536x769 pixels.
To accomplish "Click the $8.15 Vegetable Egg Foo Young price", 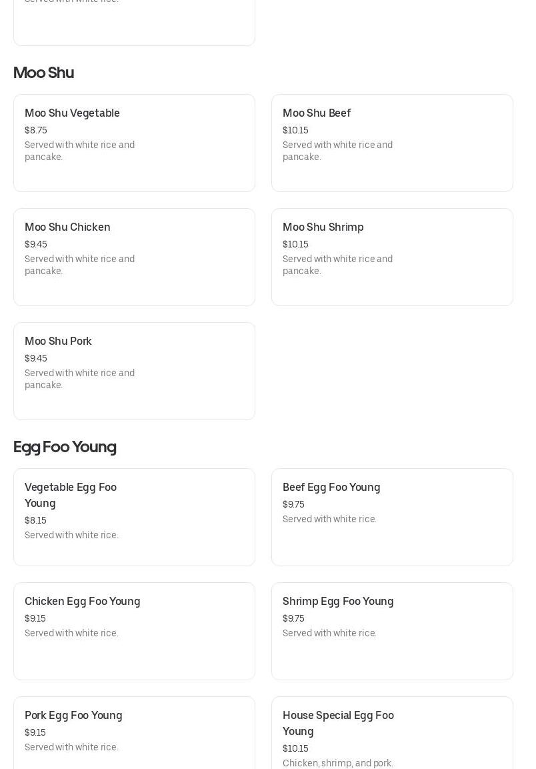I will pos(36,520).
